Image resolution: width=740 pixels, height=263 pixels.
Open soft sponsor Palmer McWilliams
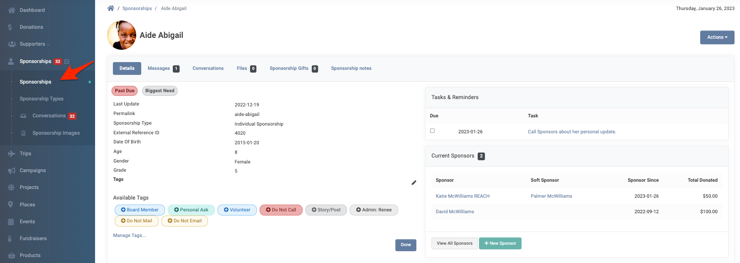[551, 196]
